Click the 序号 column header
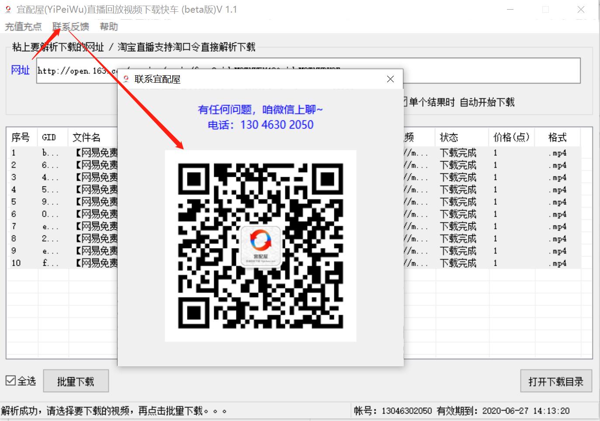600x421 pixels. (22, 137)
